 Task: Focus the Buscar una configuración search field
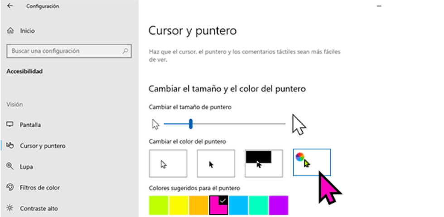click(69, 51)
